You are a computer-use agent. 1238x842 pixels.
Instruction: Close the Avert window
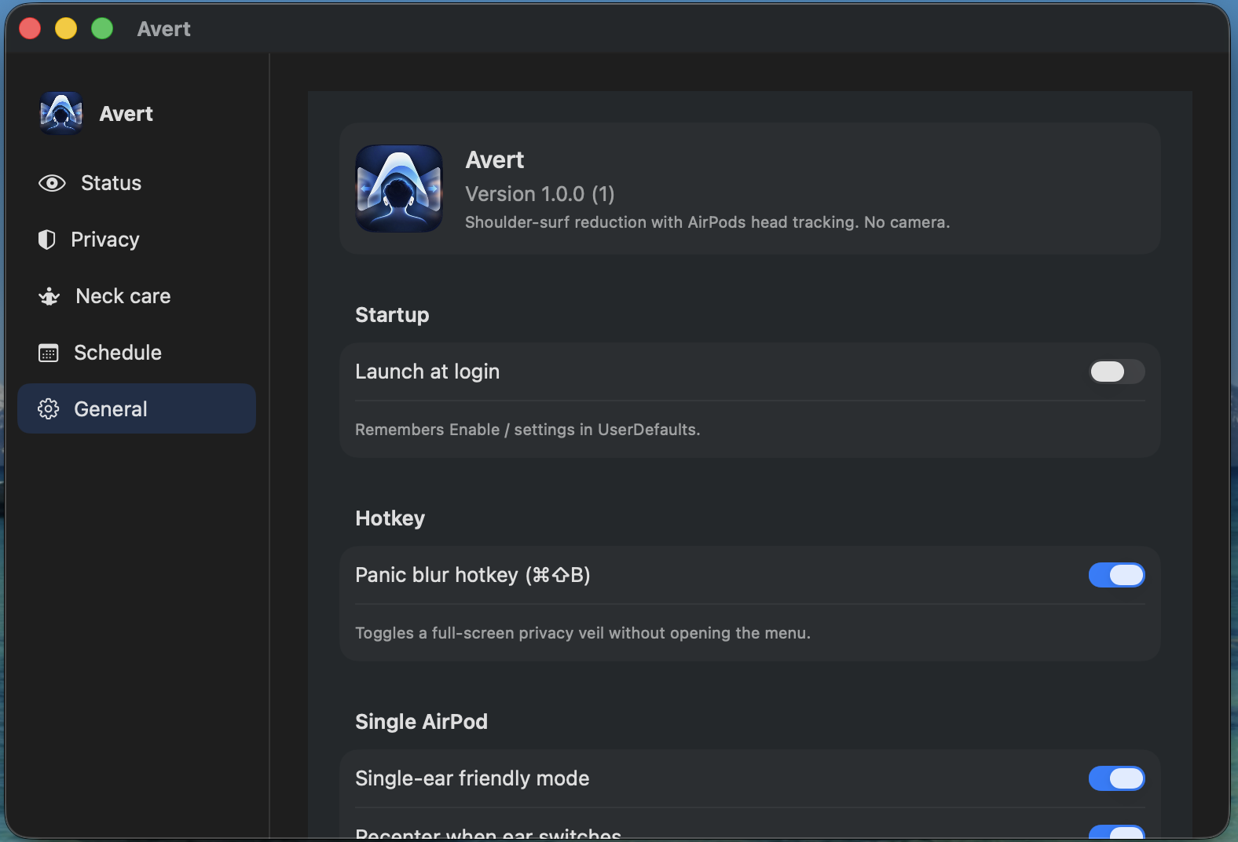click(x=30, y=28)
